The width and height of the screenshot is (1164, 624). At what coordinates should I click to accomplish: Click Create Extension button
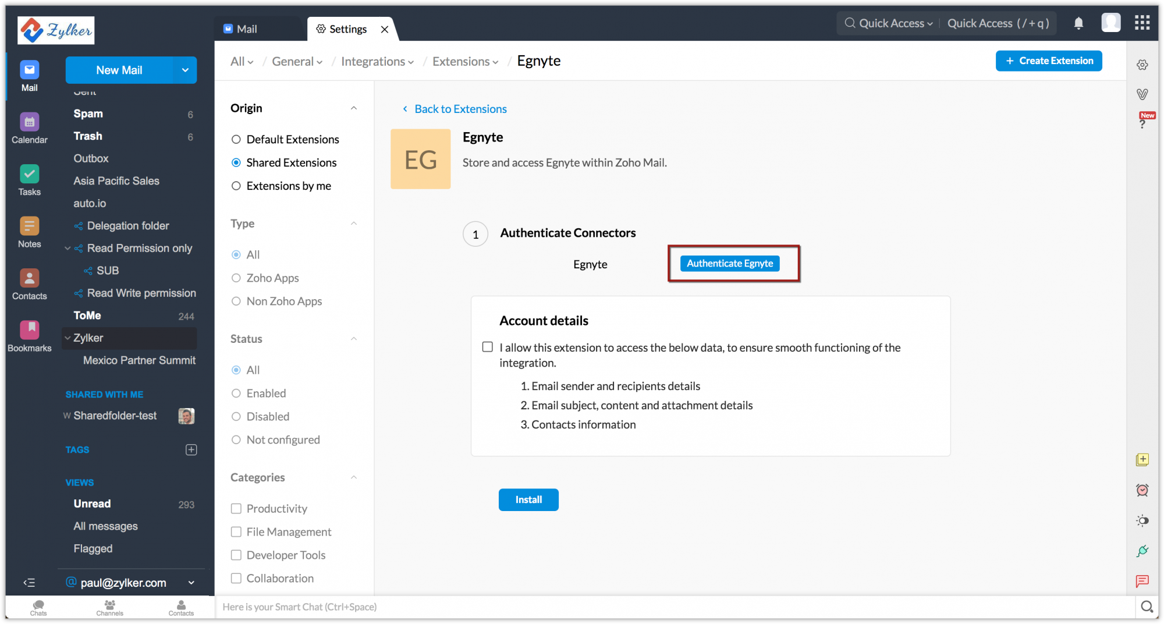(1049, 61)
